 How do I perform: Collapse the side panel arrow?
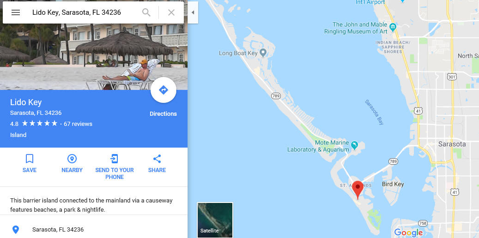coord(193,12)
